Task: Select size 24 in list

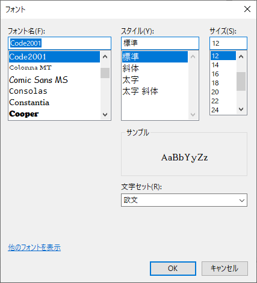Action: coord(223,110)
